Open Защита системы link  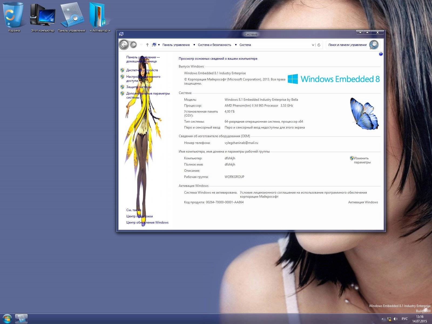click(139, 87)
